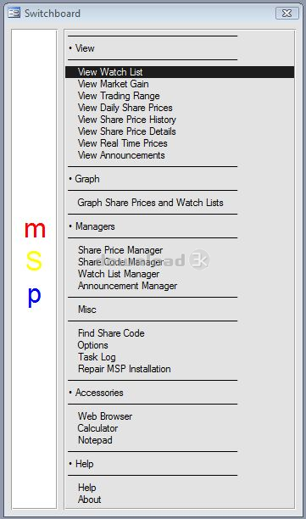The width and height of the screenshot is (306, 519).
Task: Close the Switchboard window
Action: (287, 14)
